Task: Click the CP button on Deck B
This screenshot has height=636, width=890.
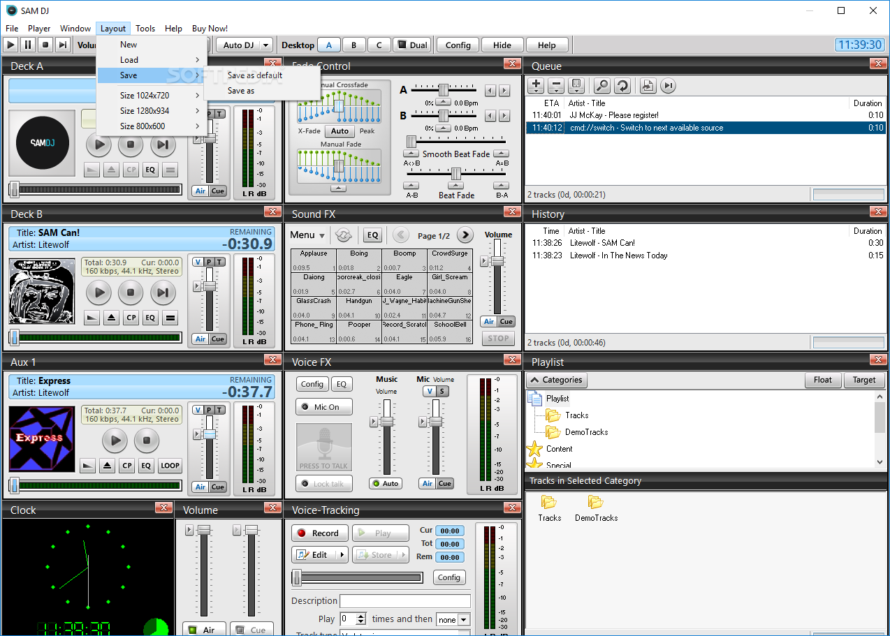Action: (131, 318)
